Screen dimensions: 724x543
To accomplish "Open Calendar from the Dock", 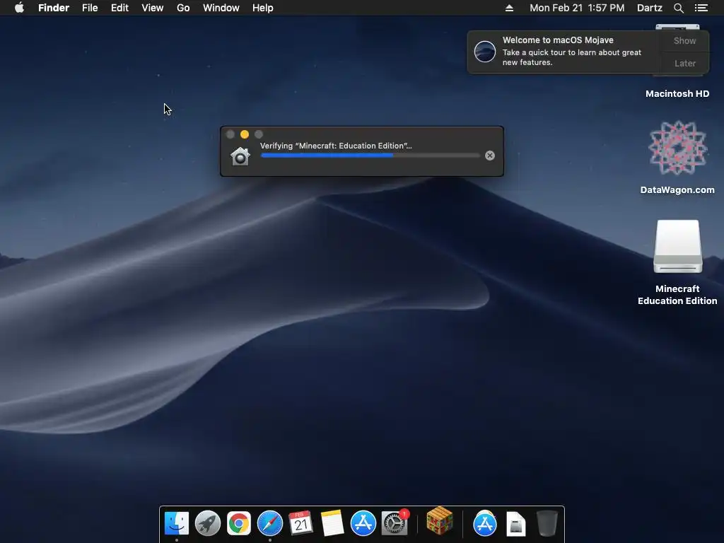I will pyautogui.click(x=300, y=524).
